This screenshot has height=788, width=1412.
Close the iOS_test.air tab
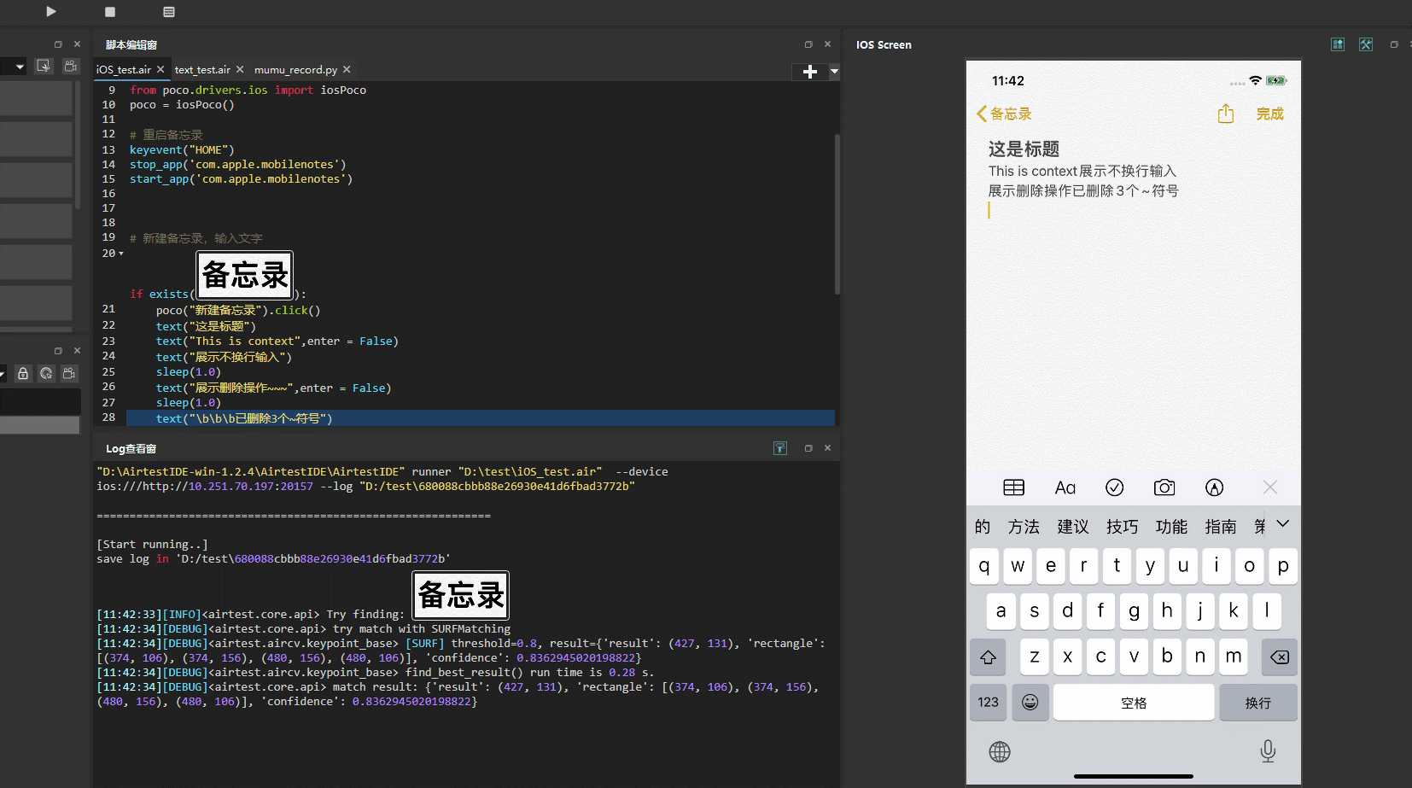160,69
